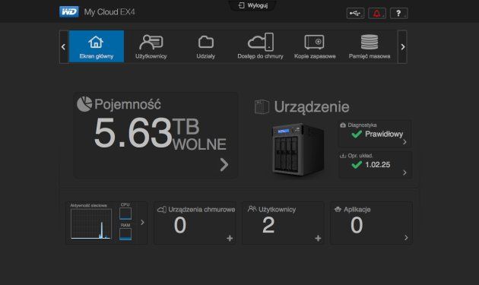Click the Urządzenia chmurowe cloud icon

point(162,210)
